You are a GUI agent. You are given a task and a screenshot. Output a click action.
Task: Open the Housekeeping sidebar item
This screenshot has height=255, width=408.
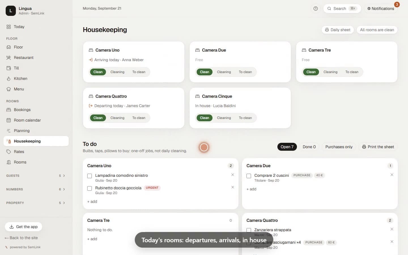pos(36,141)
